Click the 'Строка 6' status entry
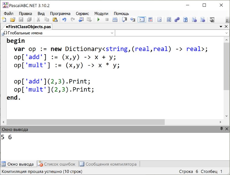This screenshot has height=175, width=230. click(189, 172)
